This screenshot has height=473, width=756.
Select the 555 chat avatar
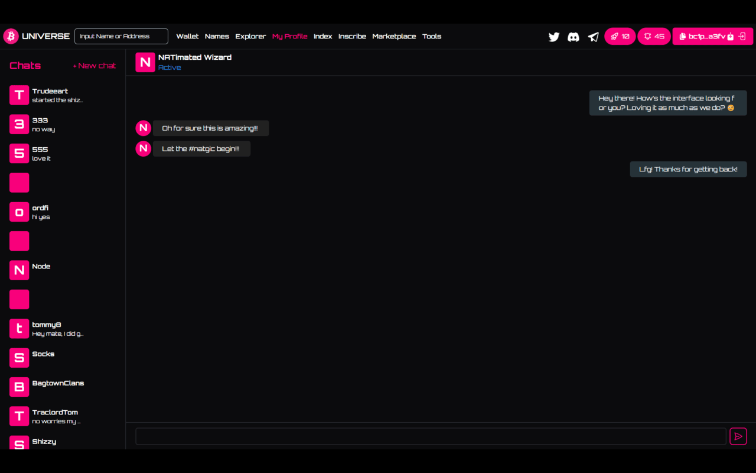pyautogui.click(x=19, y=154)
